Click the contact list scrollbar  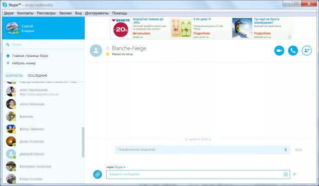(x=83, y=142)
